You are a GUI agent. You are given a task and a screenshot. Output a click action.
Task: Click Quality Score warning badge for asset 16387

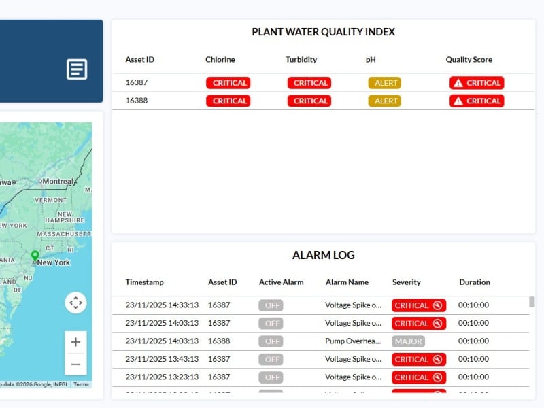(476, 83)
